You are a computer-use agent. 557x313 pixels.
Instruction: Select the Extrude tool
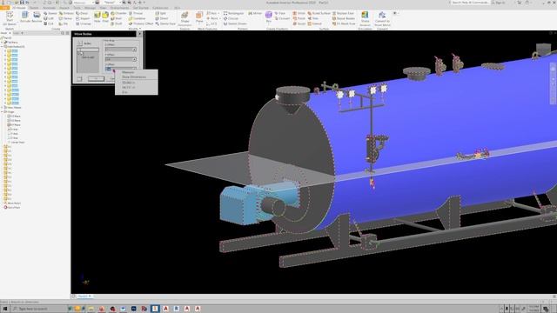(x=25, y=17)
